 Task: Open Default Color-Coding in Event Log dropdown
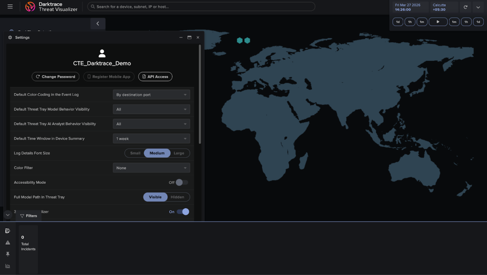[x=151, y=95]
